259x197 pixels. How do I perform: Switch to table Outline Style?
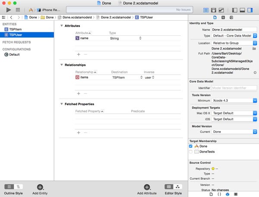pos(9,187)
